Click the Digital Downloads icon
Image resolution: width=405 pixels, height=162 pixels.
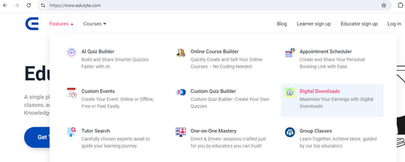[x=290, y=92]
